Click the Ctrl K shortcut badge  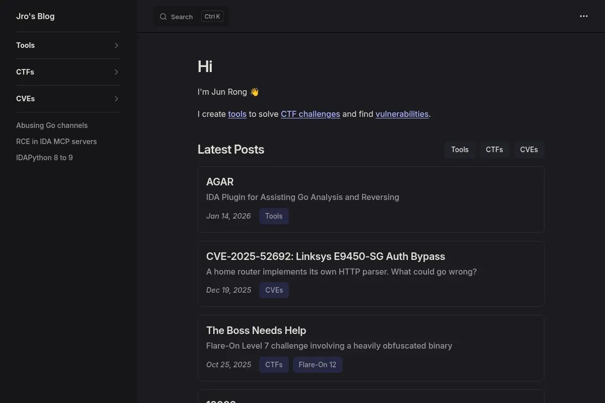[x=212, y=17]
